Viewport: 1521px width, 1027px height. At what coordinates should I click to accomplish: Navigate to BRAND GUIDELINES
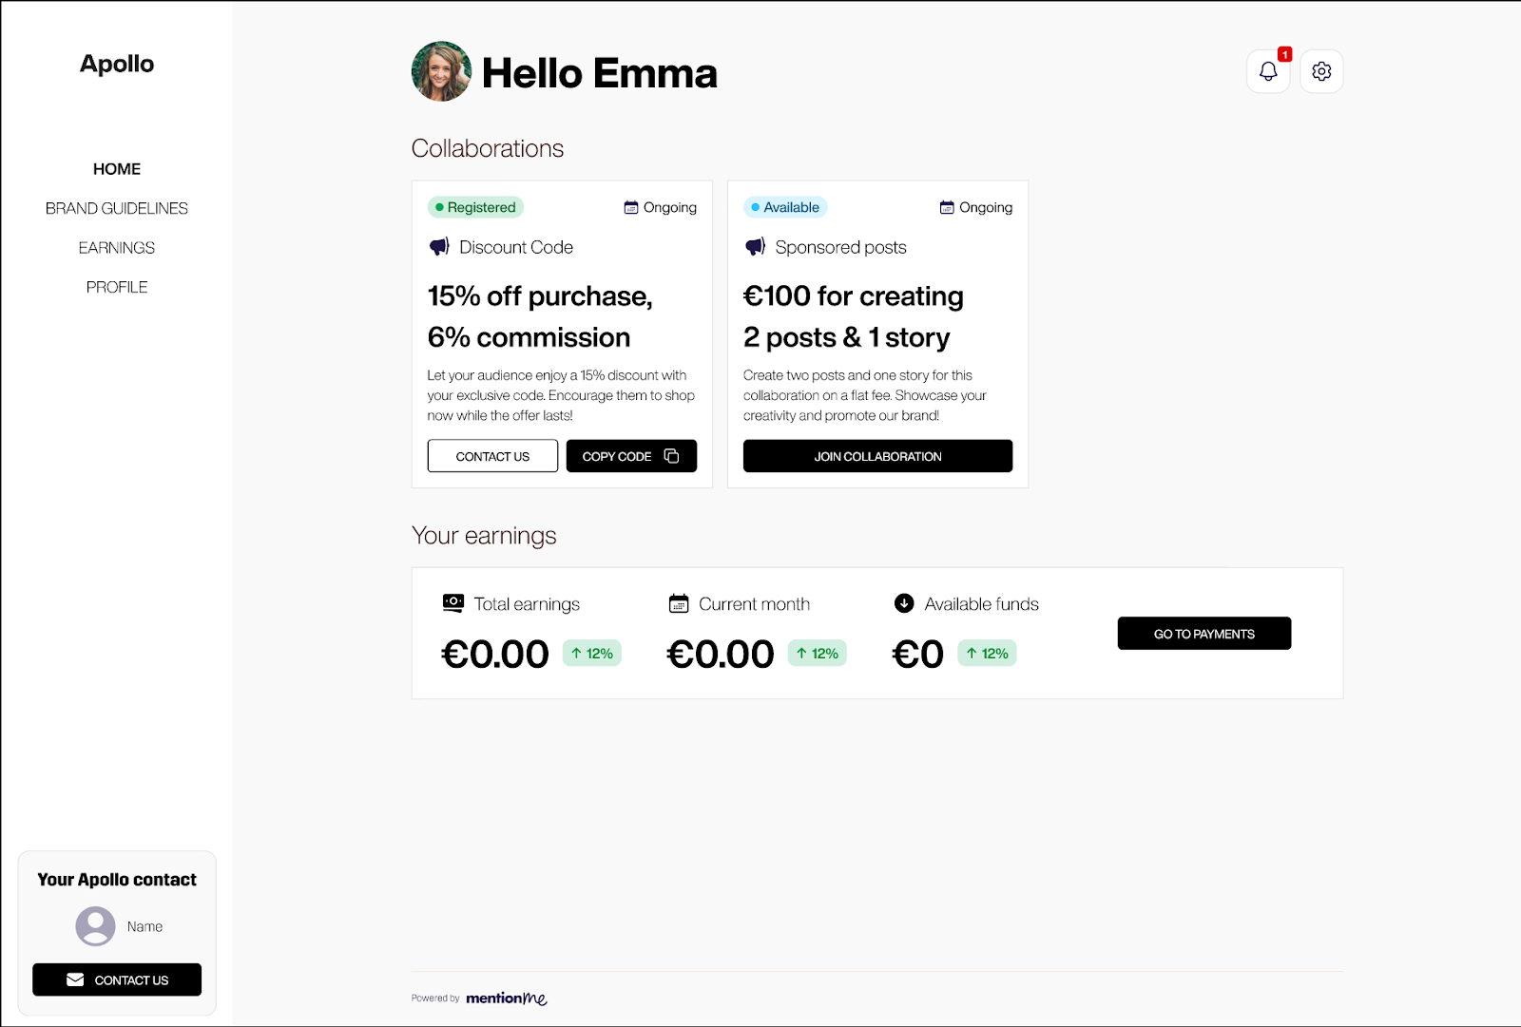click(116, 208)
